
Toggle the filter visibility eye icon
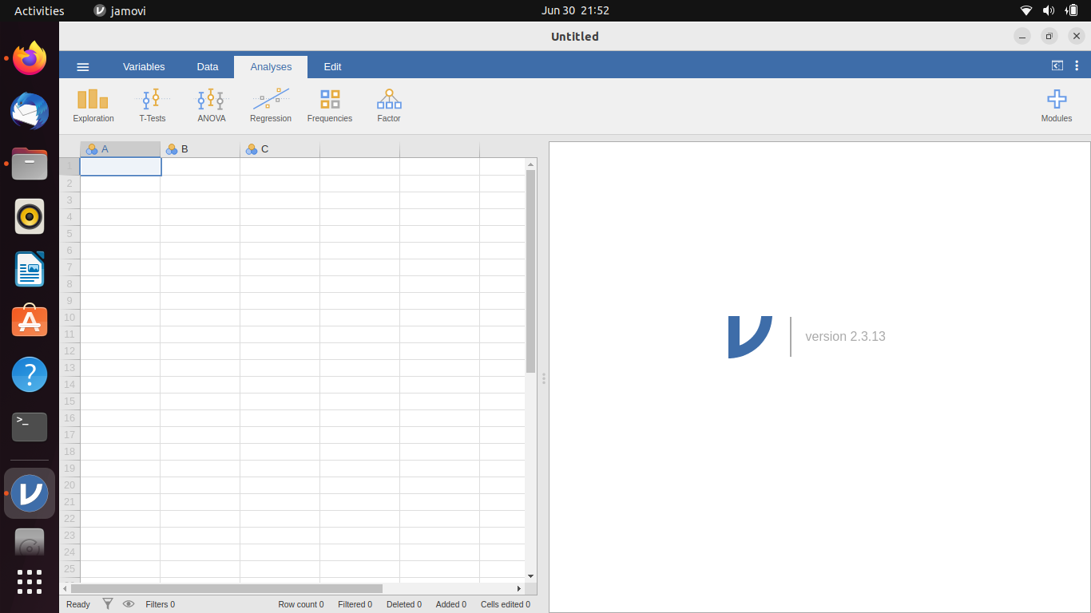[x=129, y=604]
